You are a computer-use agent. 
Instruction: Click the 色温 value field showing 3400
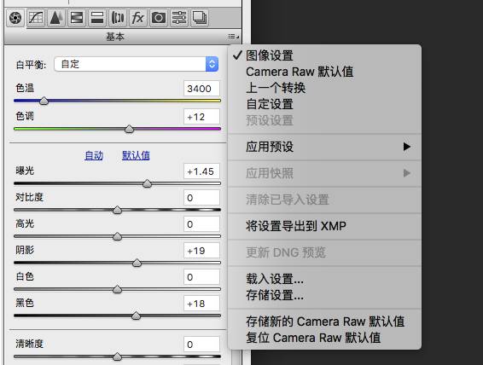(x=201, y=89)
